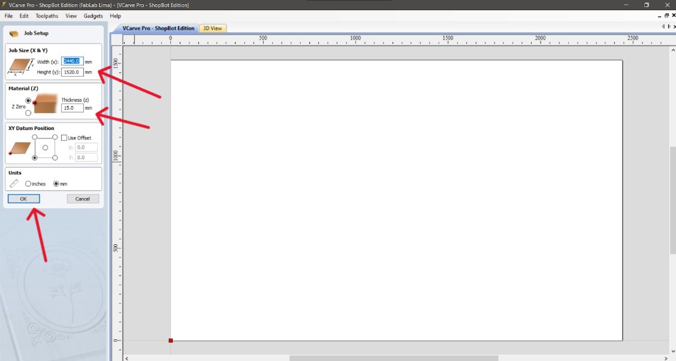Restore the inner document window
Viewport: 676px width, 361px height.
[666, 16]
